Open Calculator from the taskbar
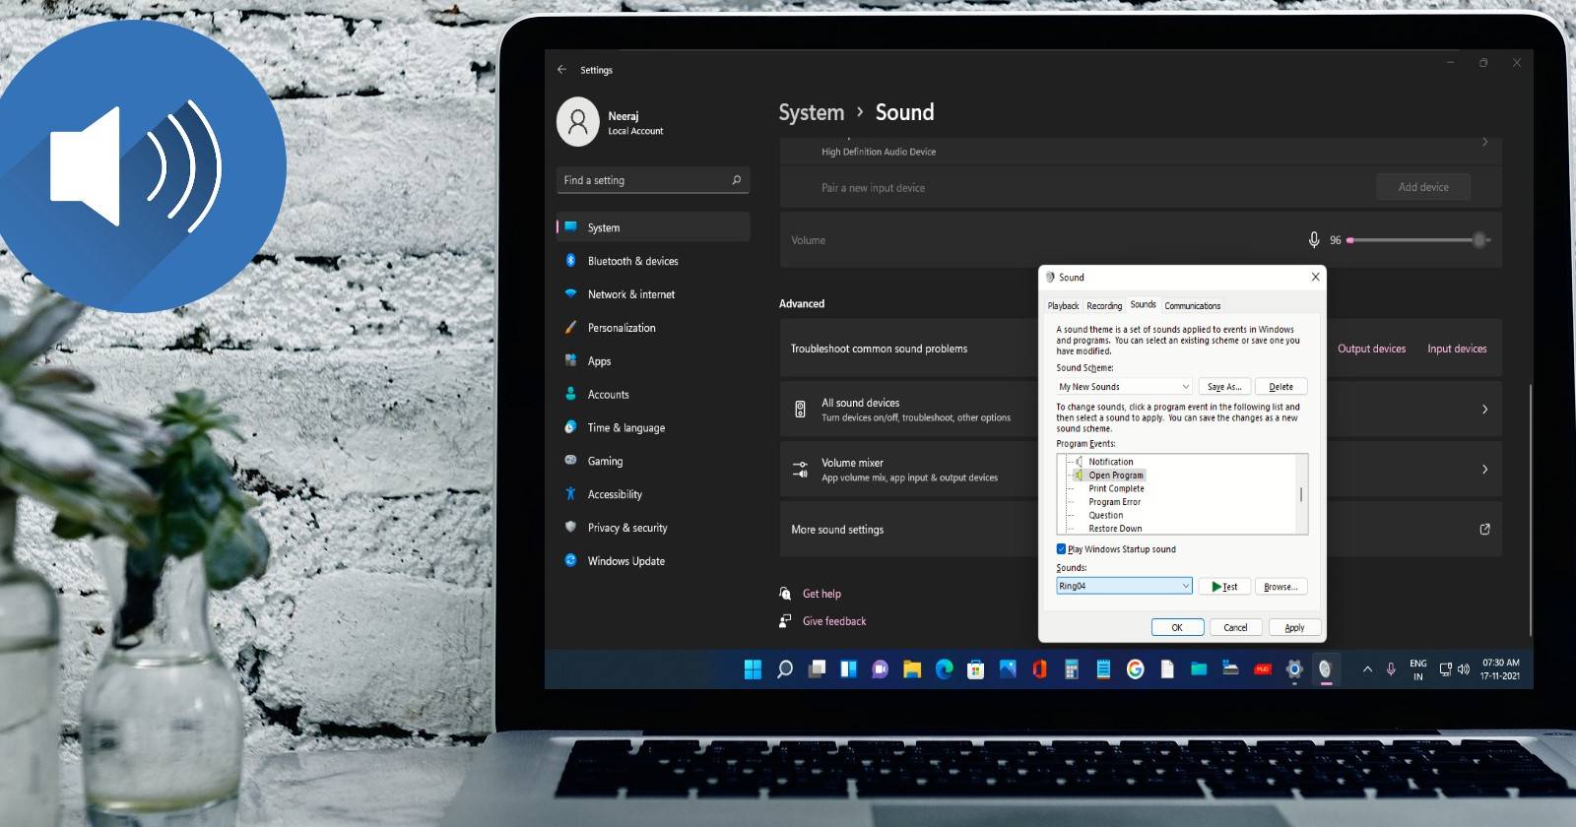The image size is (1576, 827). pyautogui.click(x=1072, y=669)
